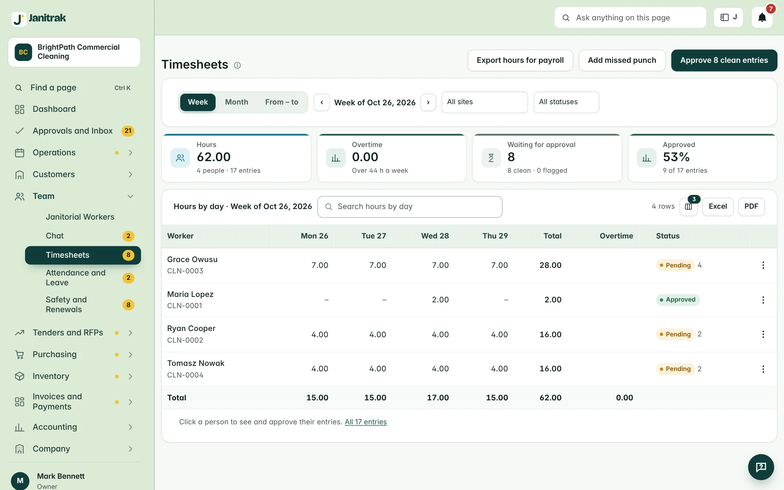784x490 pixels.
Task: Open row actions menu for Maria Lopez
Action: click(x=763, y=300)
